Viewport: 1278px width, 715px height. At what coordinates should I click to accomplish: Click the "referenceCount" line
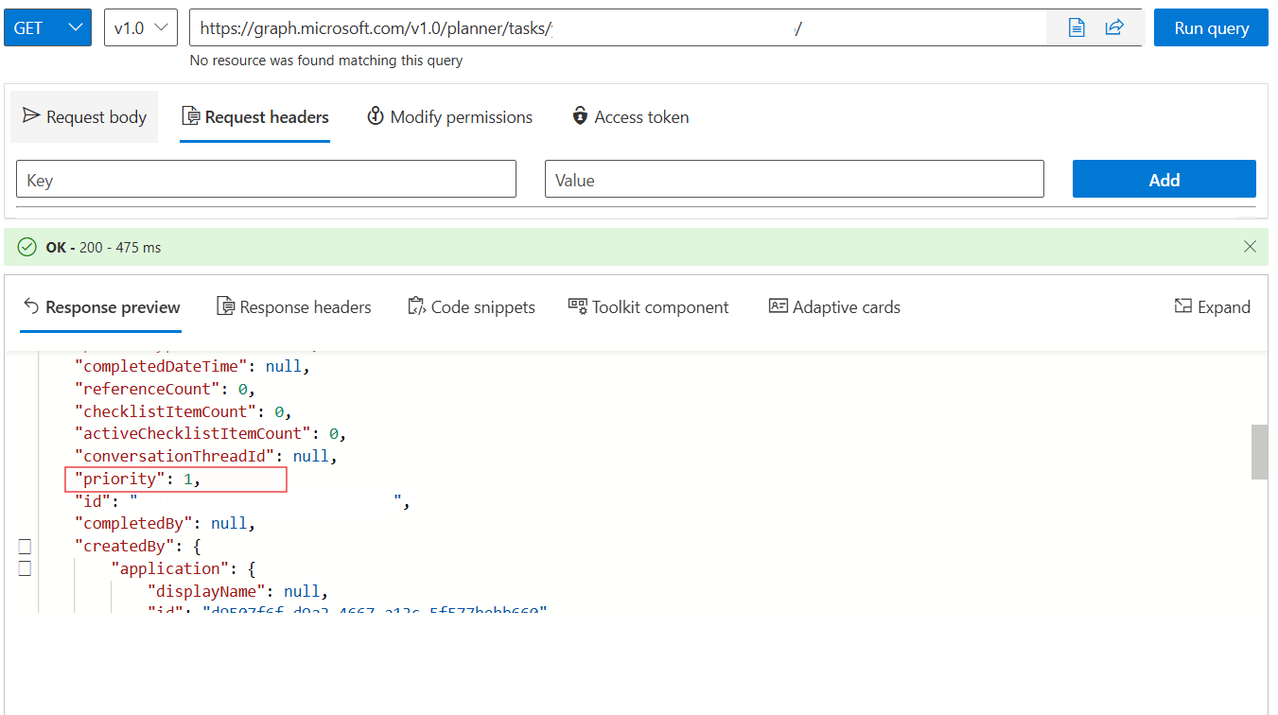tap(166, 389)
